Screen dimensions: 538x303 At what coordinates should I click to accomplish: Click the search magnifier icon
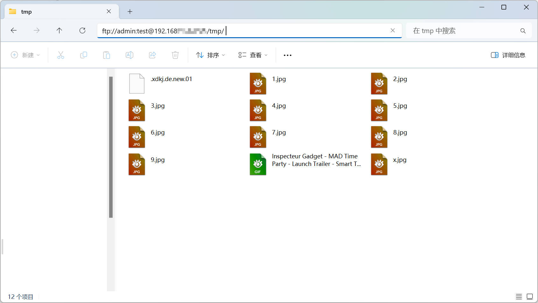(523, 31)
